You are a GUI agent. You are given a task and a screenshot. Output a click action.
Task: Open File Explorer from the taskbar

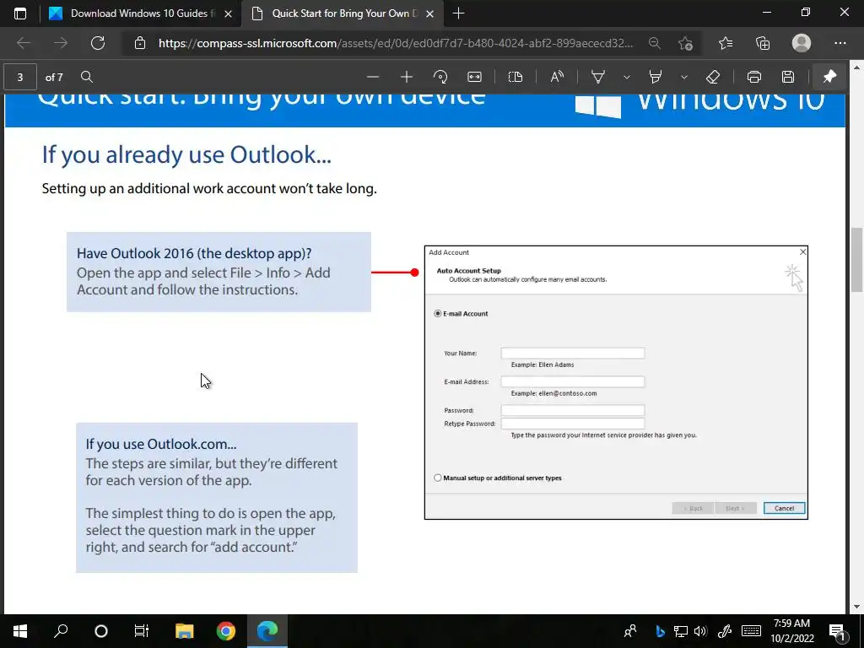185,631
